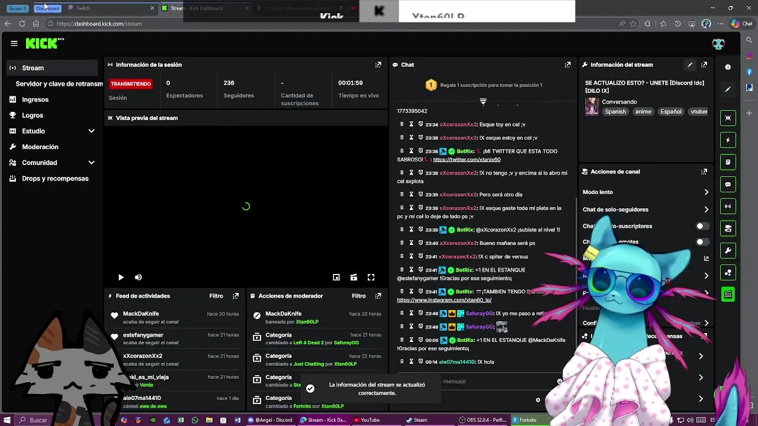Viewport: 758px width, 426px height.
Task: Pop out the Información del stream panel
Action: (704, 64)
